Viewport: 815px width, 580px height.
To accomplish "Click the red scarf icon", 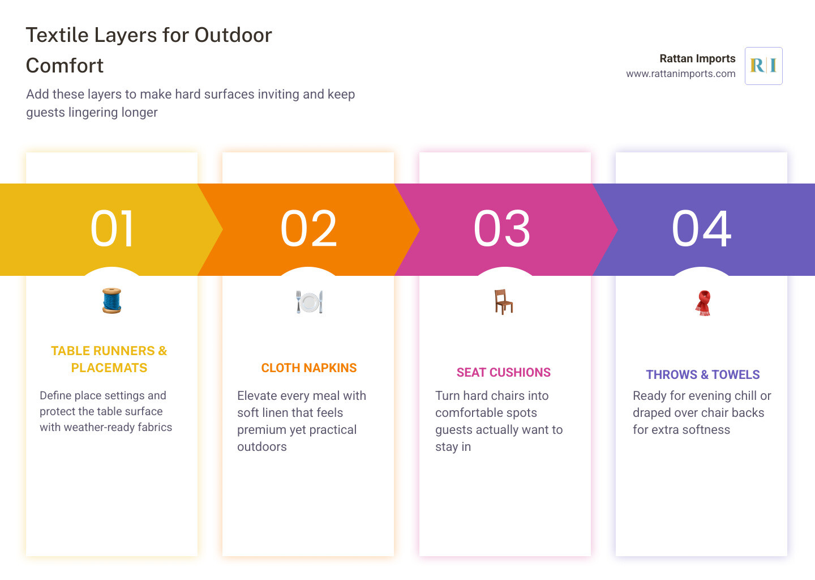I will [x=702, y=302].
